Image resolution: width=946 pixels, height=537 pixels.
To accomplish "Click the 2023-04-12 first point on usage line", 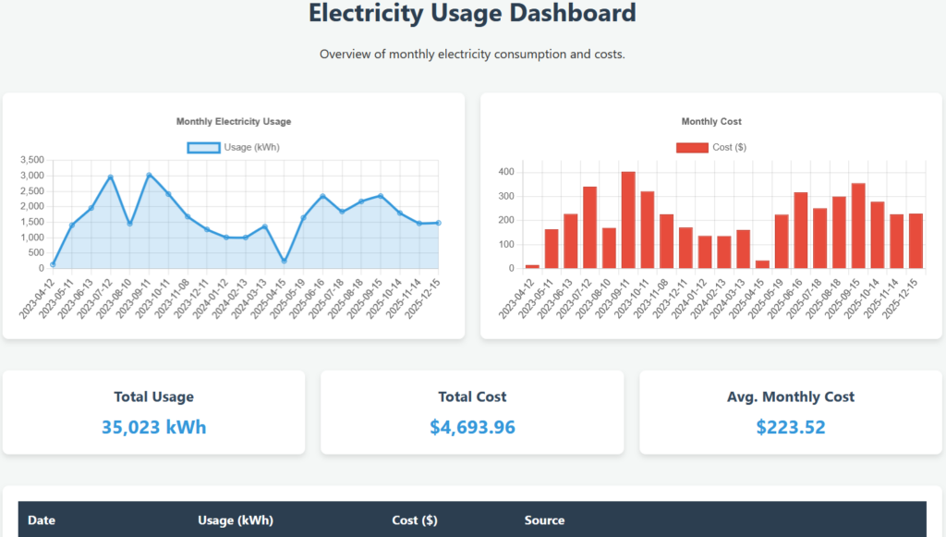I will (x=53, y=264).
